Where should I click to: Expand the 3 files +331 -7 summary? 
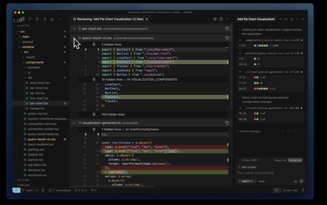pos(249,160)
